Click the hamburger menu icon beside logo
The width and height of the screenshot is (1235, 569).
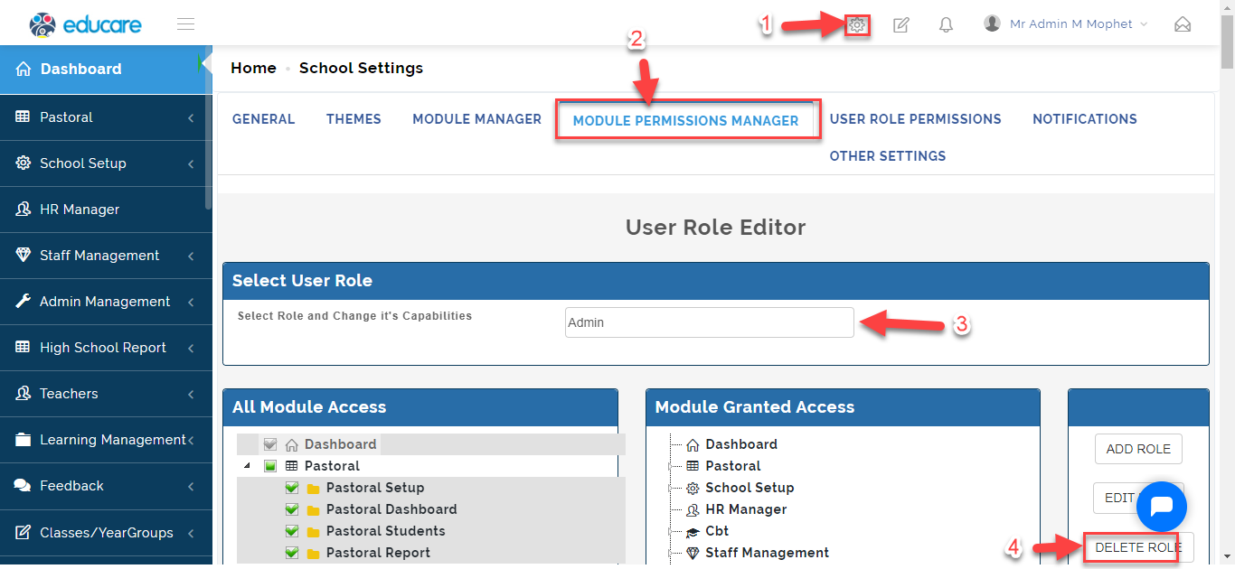pyautogui.click(x=186, y=24)
